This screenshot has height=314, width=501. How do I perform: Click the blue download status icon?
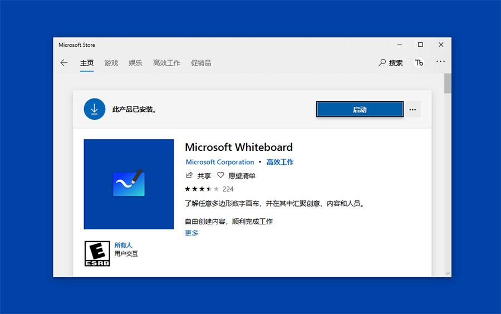(x=95, y=109)
